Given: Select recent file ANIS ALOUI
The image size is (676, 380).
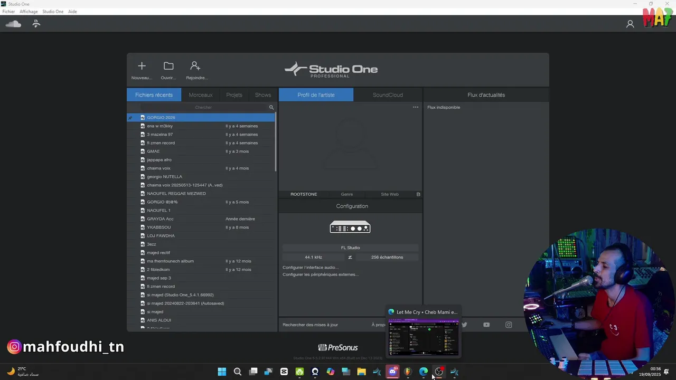Looking at the screenshot, I should click(x=201, y=320).
